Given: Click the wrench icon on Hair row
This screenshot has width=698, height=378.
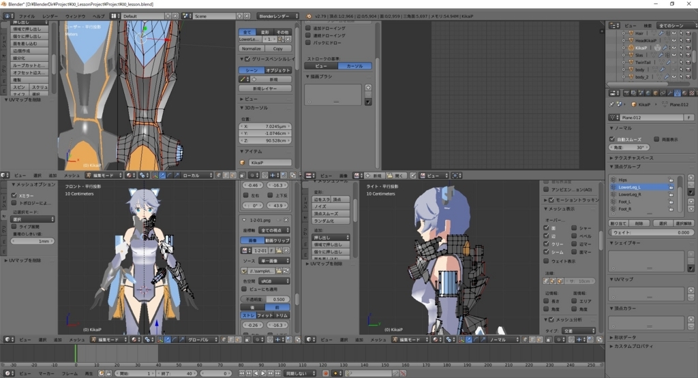Looking at the screenshot, I should [661, 33].
